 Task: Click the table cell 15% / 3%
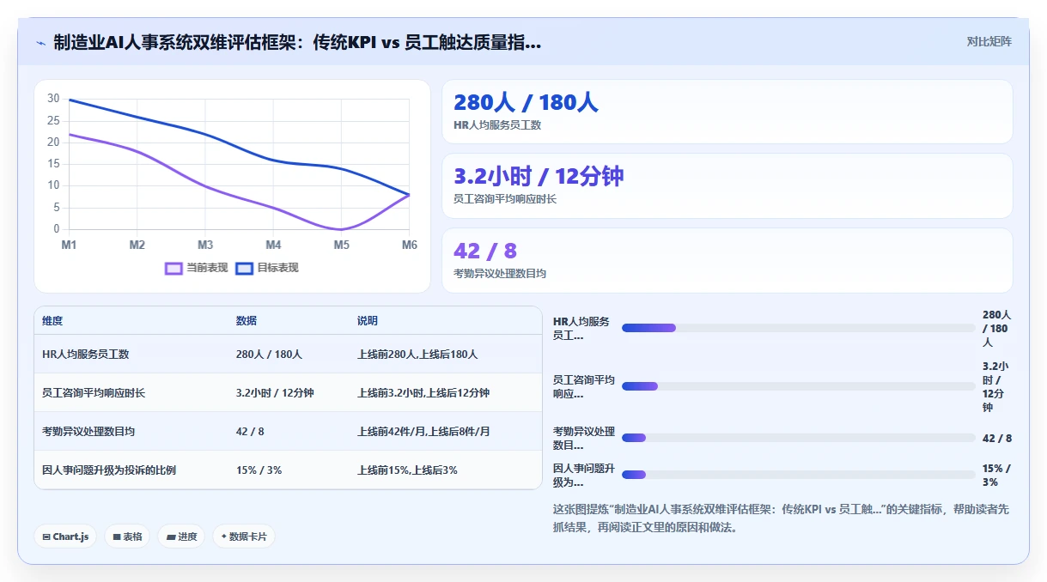[x=259, y=470]
